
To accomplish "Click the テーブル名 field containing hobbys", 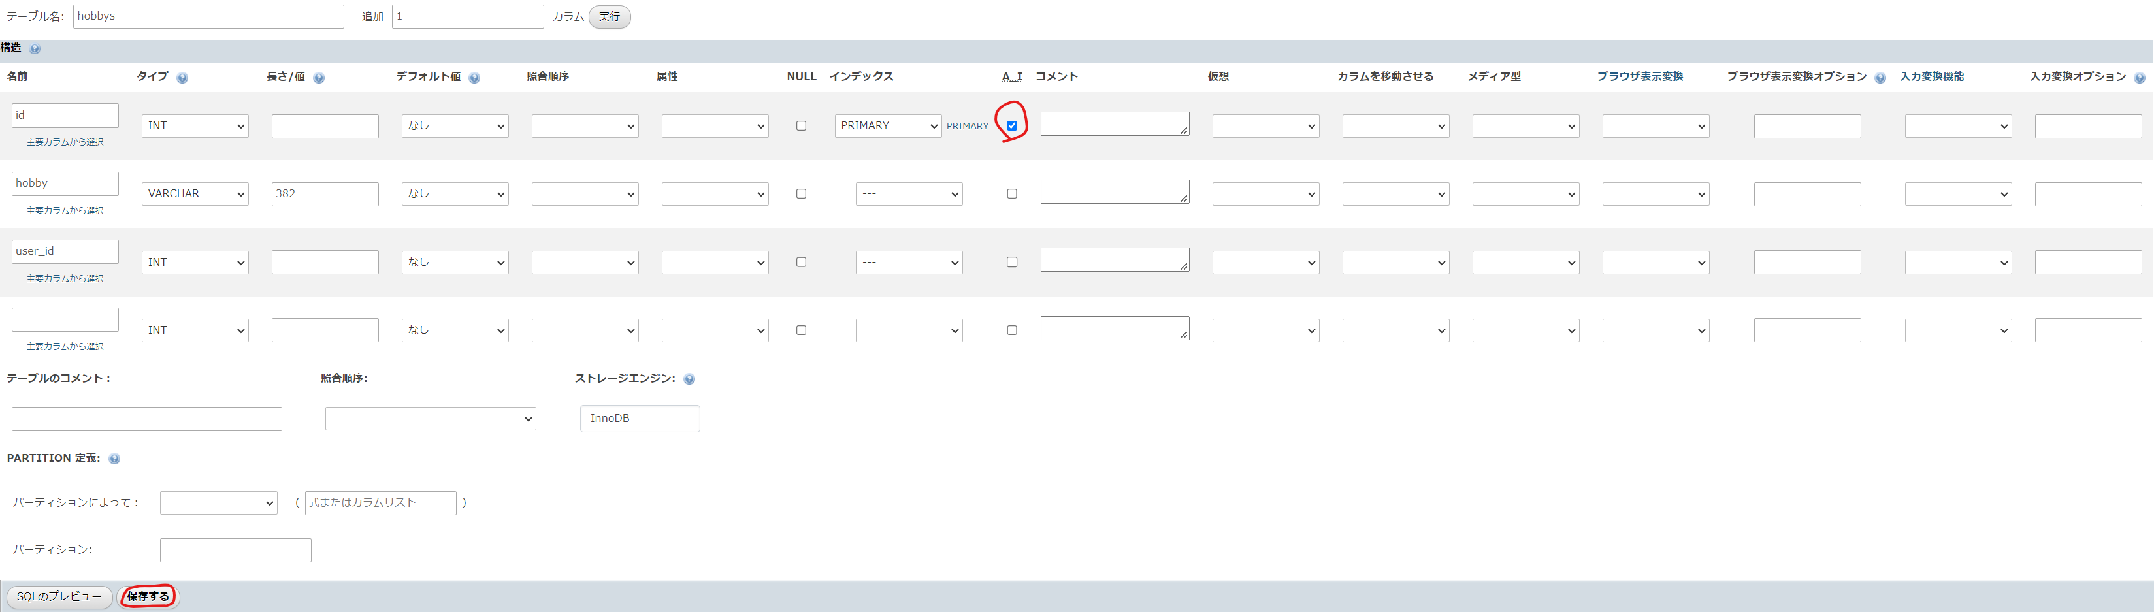I will 208,17.
